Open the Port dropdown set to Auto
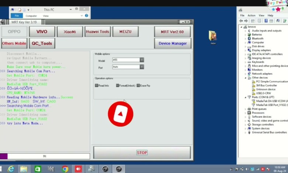Screen dimensions: 288x173 [x=142, y=67]
